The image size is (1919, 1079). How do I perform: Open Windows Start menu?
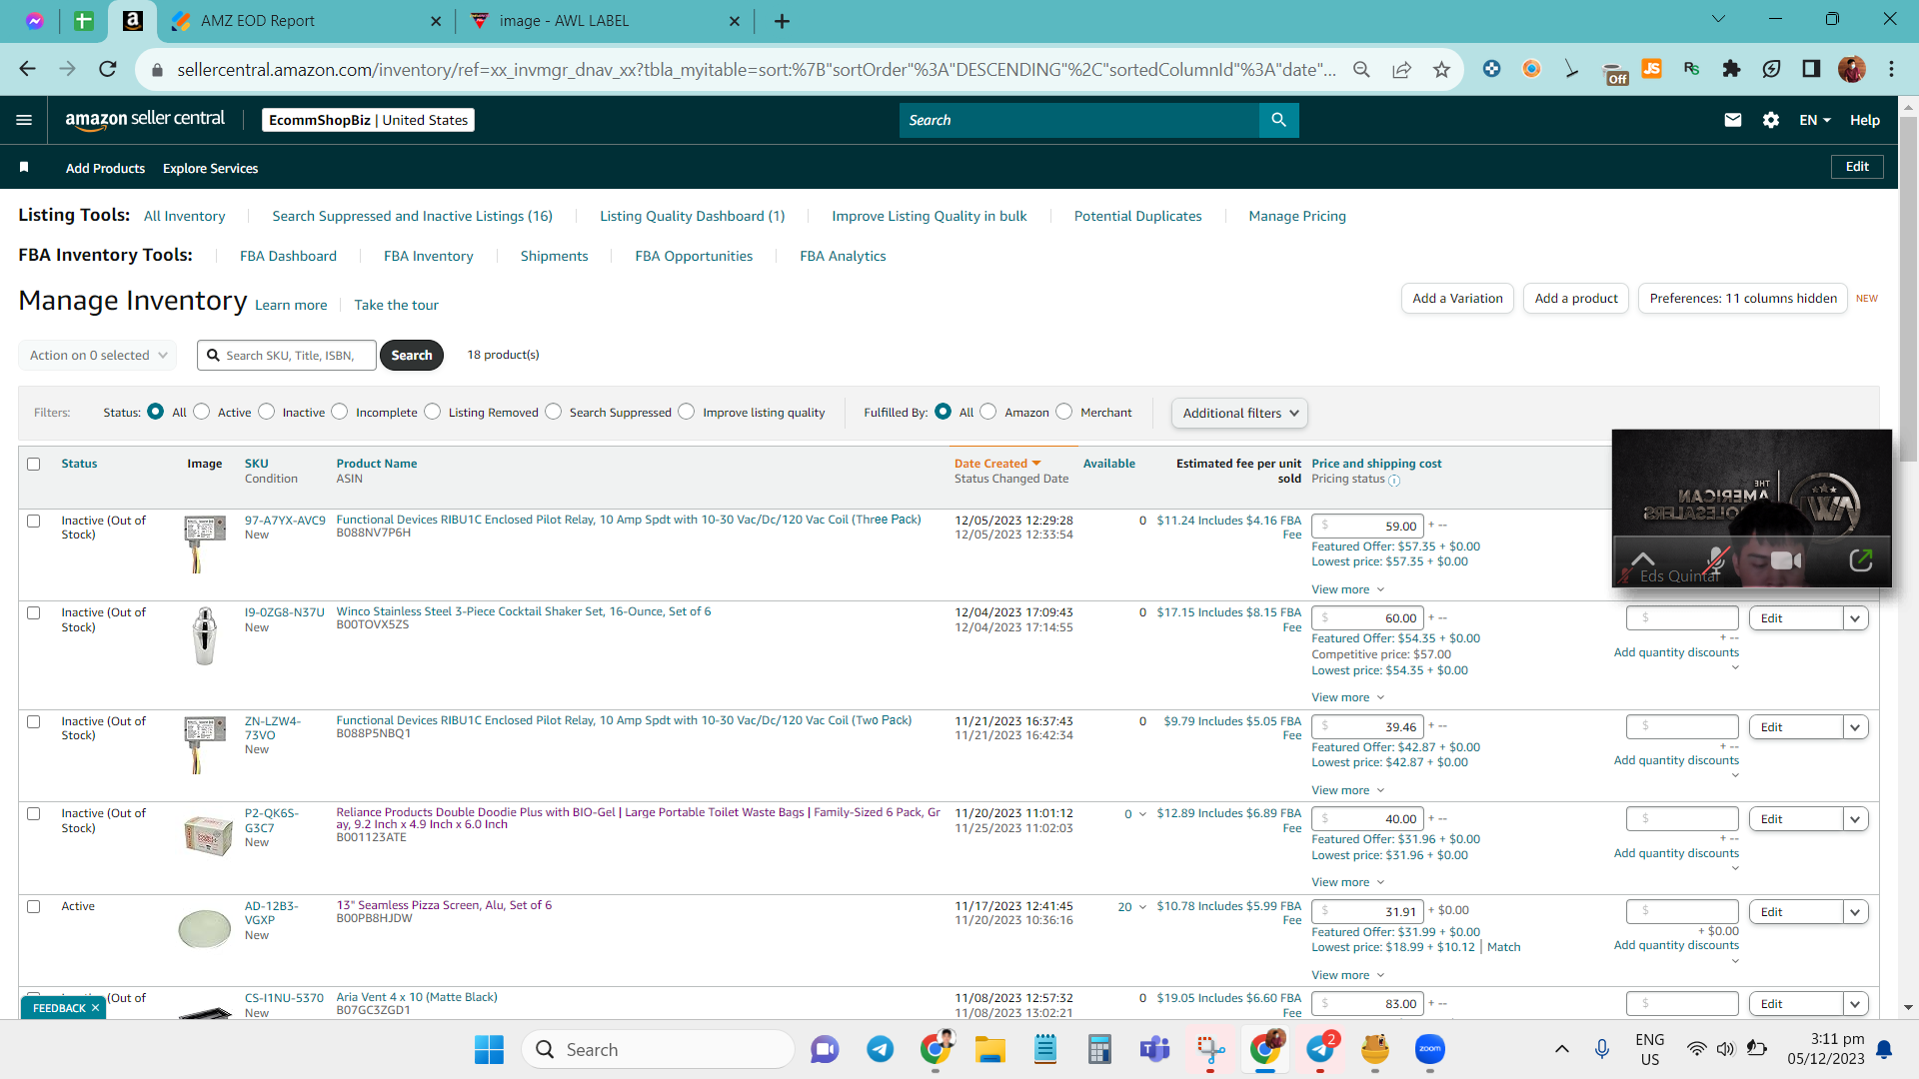click(x=489, y=1049)
